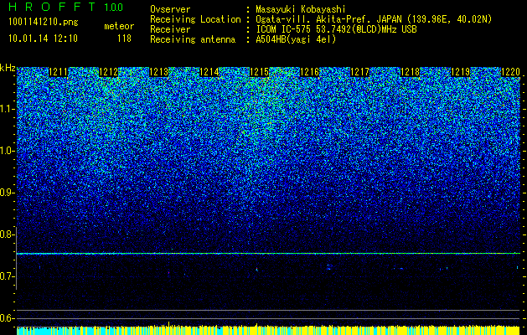The width and height of the screenshot is (527, 335).
Task: Click the 1214 time marker
Action: click(x=209, y=72)
